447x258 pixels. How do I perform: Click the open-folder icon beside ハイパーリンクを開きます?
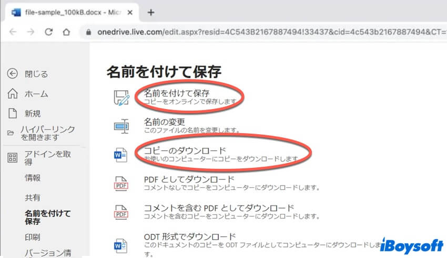(11, 133)
